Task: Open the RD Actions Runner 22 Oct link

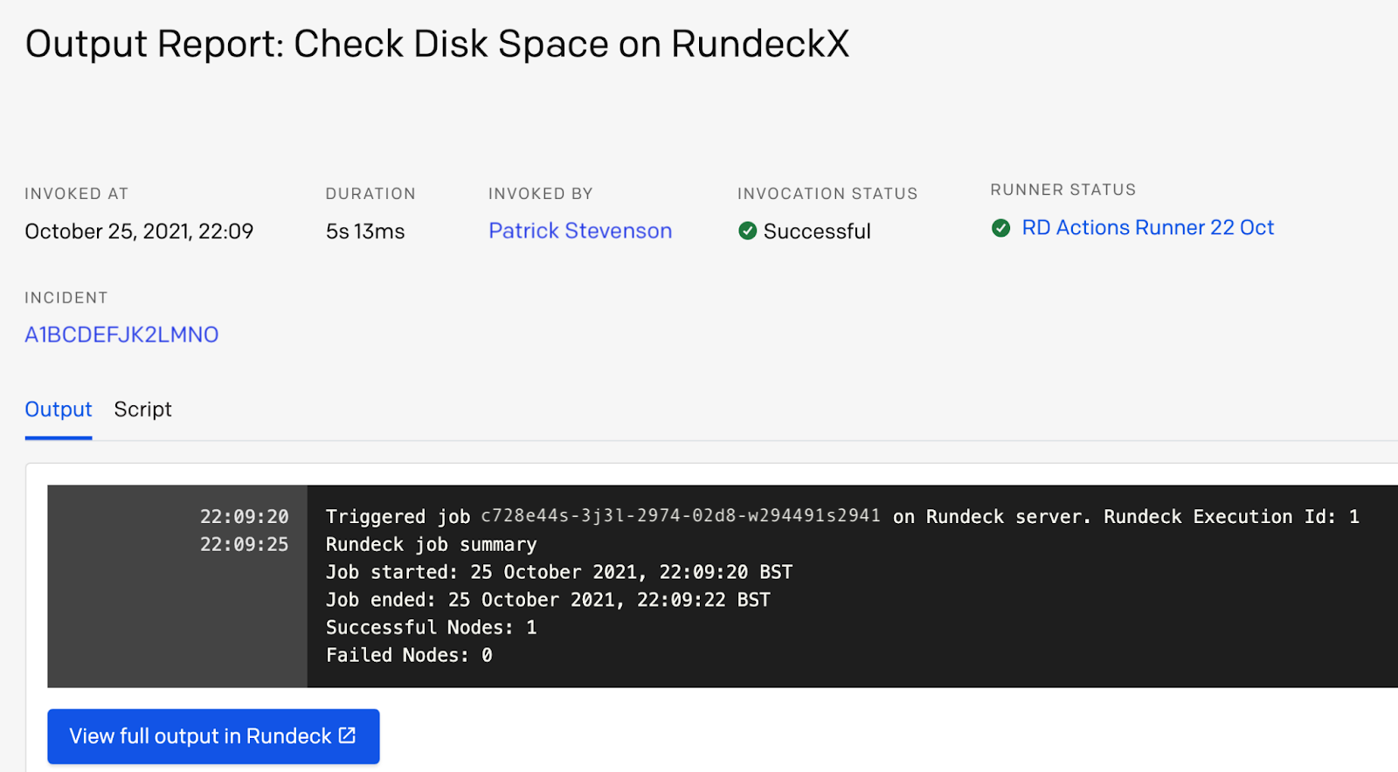Action: pyautogui.click(x=1148, y=227)
